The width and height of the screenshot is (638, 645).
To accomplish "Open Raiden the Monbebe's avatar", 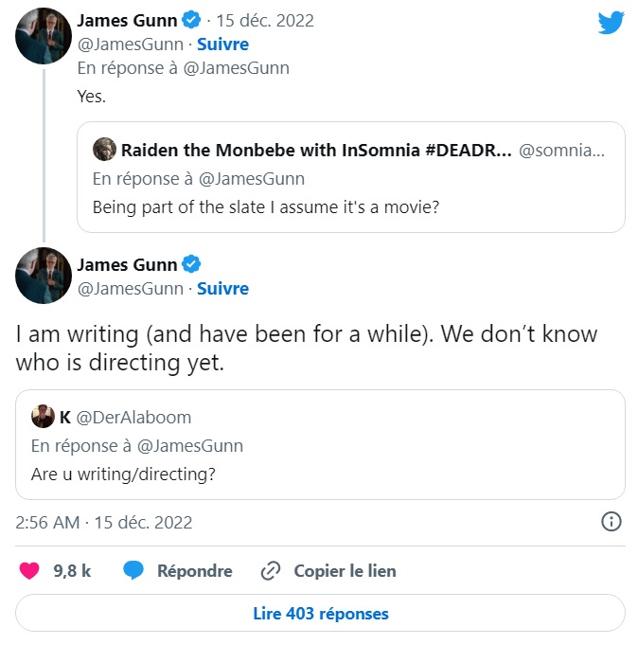I will pyautogui.click(x=104, y=149).
